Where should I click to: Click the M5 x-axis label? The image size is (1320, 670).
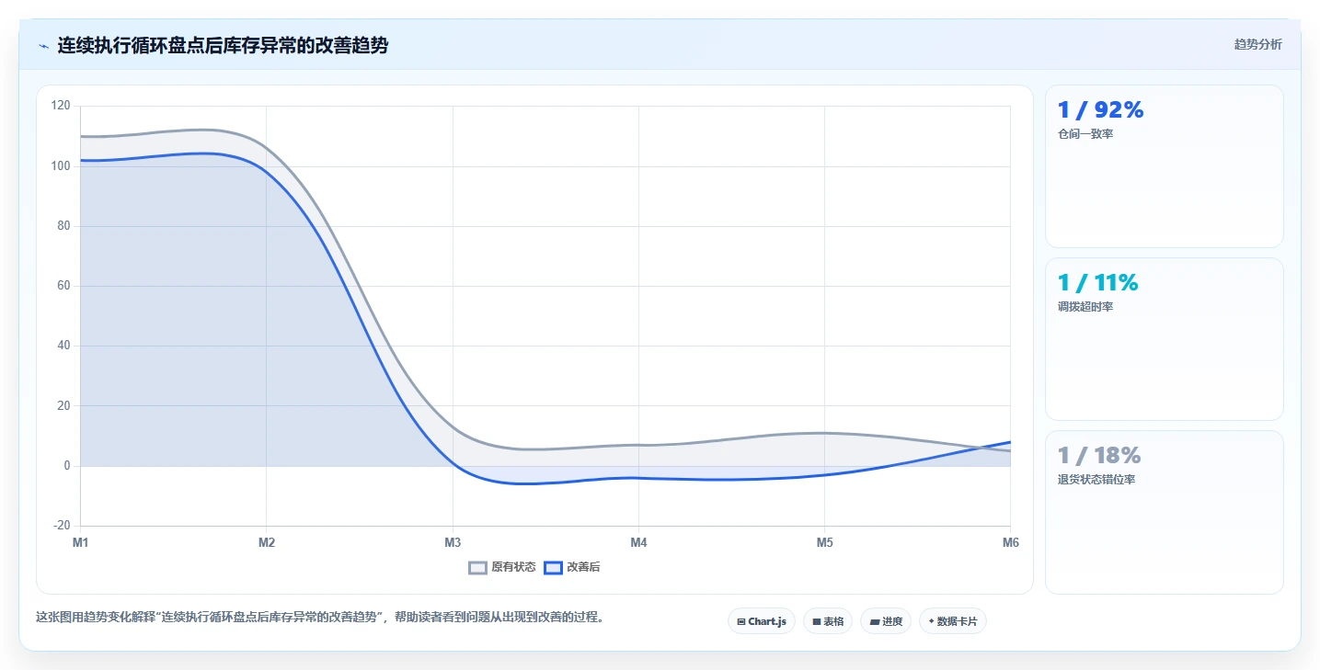pyautogui.click(x=824, y=543)
